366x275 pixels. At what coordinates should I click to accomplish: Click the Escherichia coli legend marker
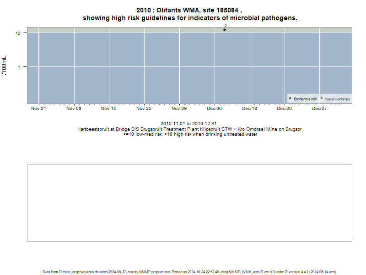point(290,98)
